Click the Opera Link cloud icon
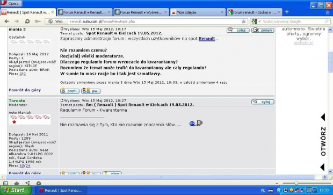Viewport: 333px width, 195px height. (17, 183)
